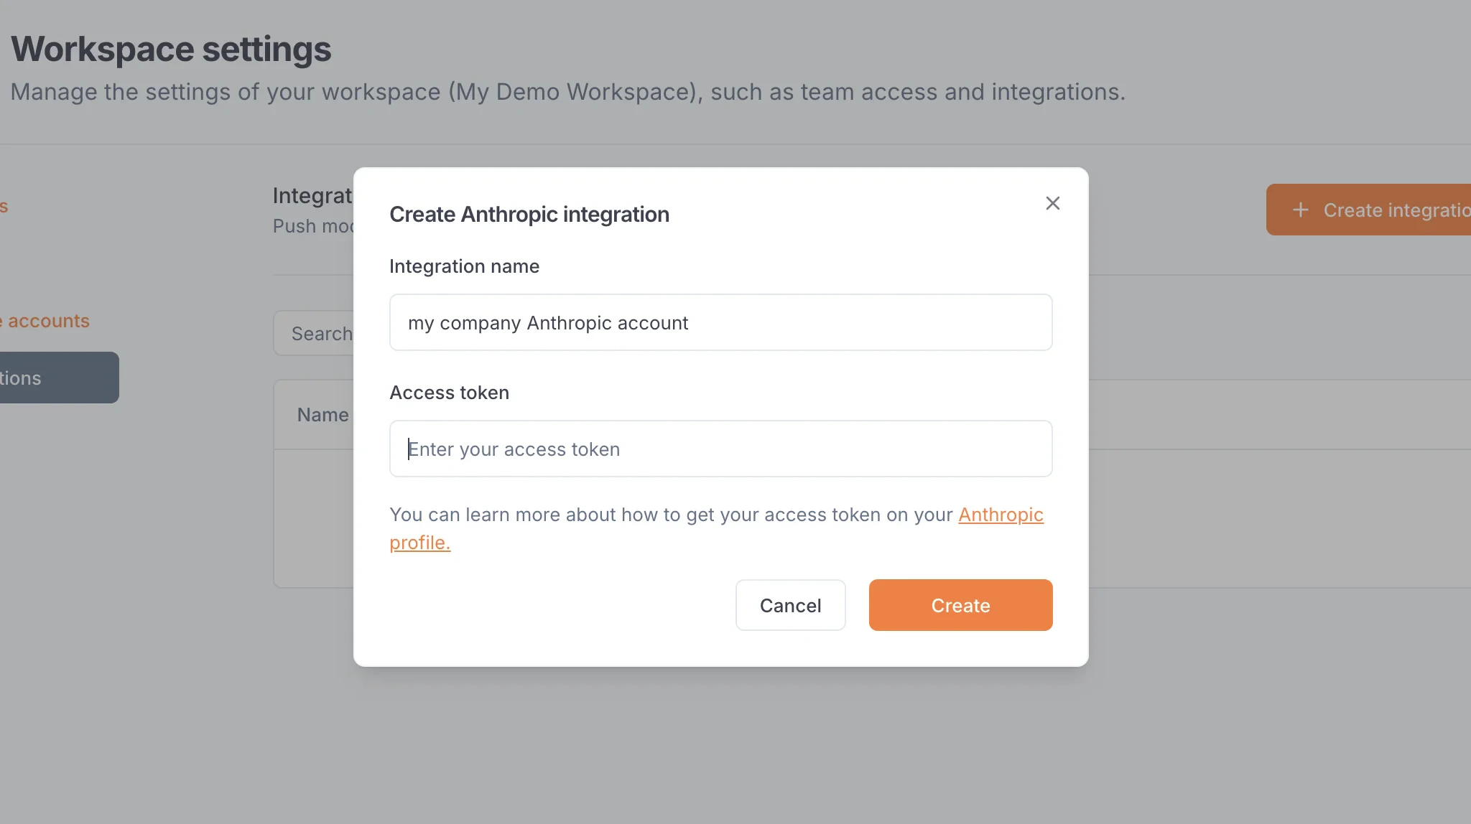The image size is (1471, 824).
Task: Focus the Access token input field
Action: (720, 449)
